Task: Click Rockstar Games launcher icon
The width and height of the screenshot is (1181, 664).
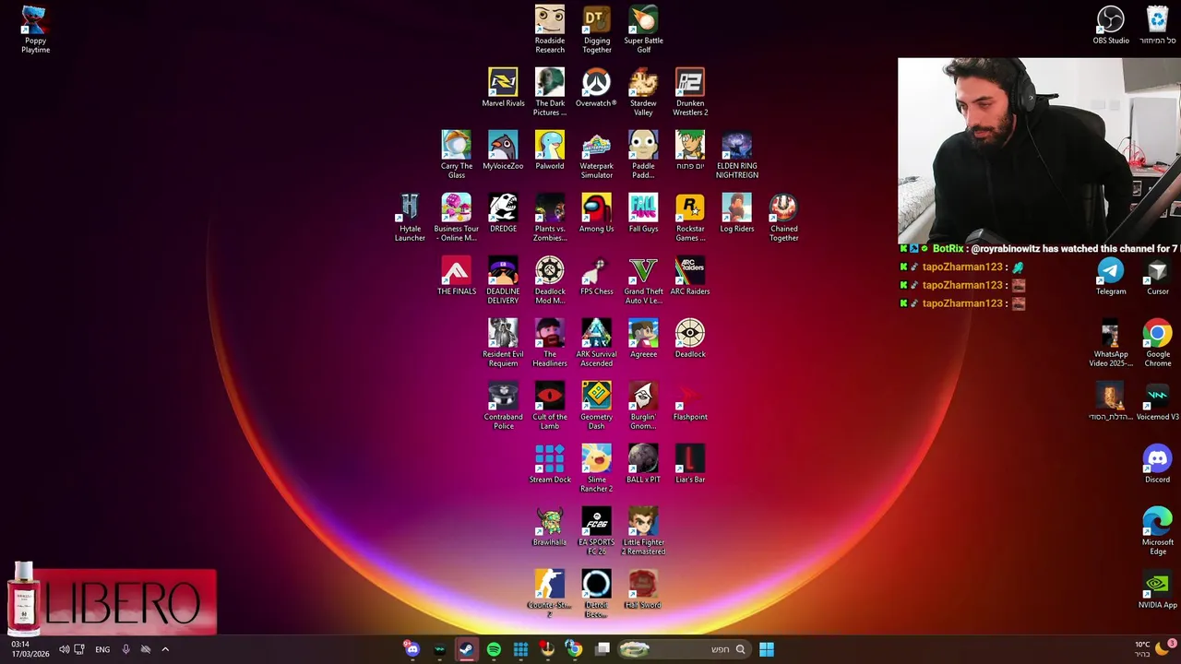Action: click(690, 218)
